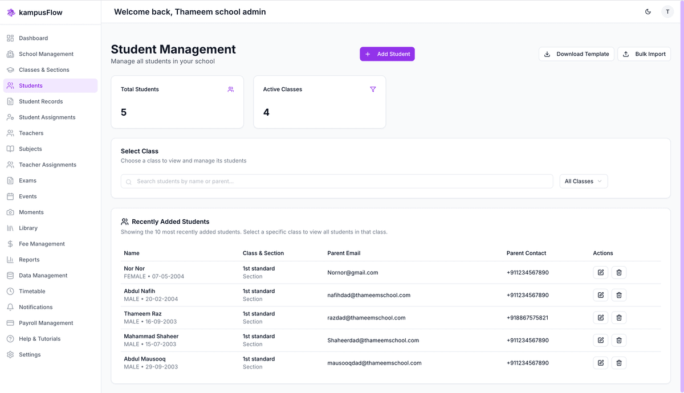Edit Nor Nor using the pencil icon
This screenshot has width=684, height=393.
click(600, 272)
